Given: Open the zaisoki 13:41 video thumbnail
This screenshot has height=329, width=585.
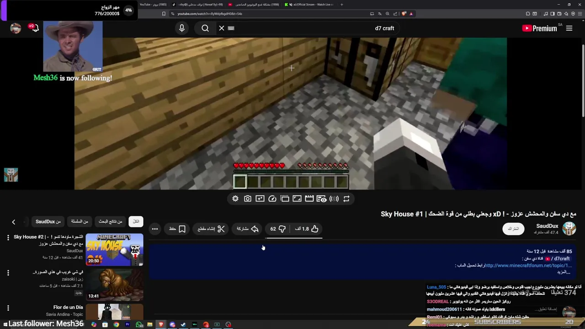Looking at the screenshot, I should 114,285.
